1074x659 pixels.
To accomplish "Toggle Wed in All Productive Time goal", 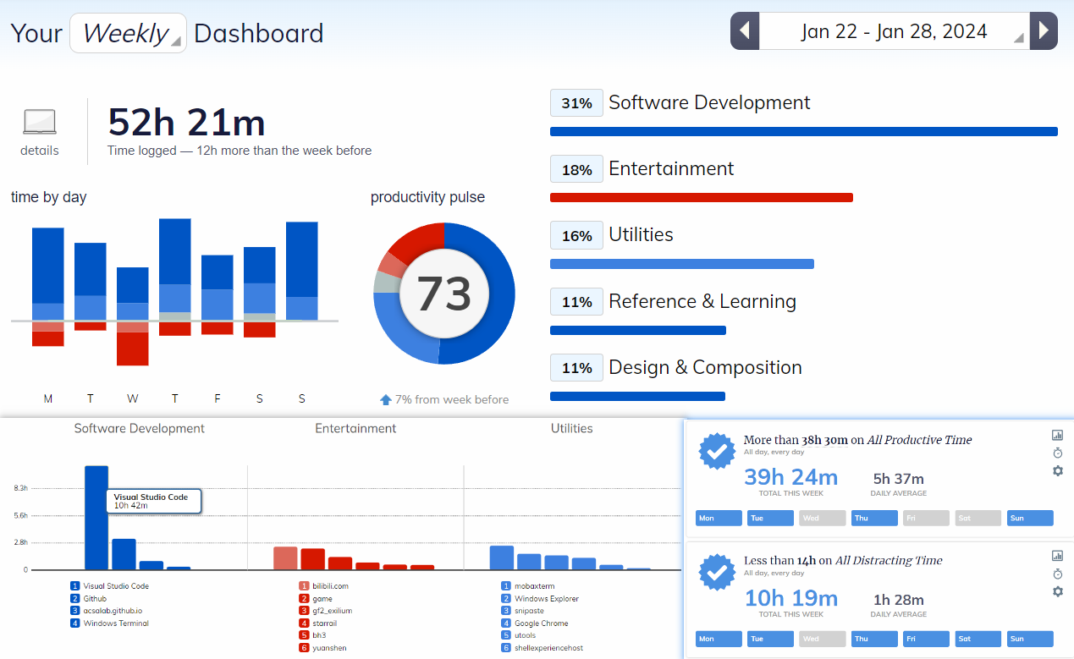I will (x=822, y=518).
